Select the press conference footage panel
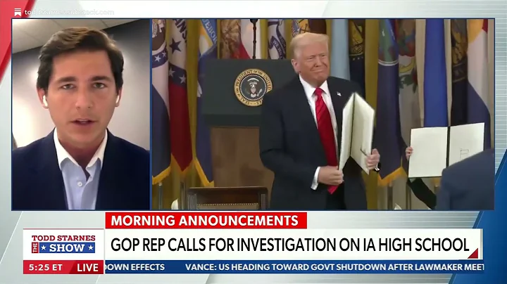 pyautogui.click(x=323, y=115)
